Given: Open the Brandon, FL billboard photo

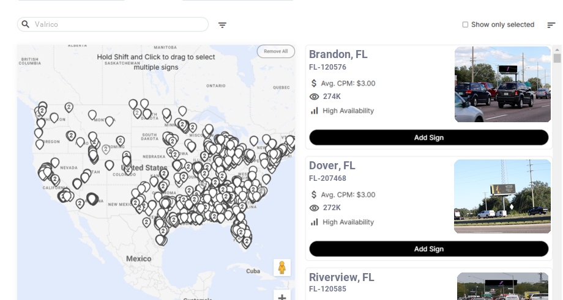Looking at the screenshot, I should [x=502, y=84].
